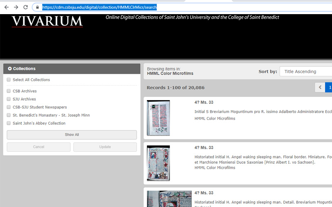
Task: Click the Vivarium logo
Action: (x=47, y=22)
